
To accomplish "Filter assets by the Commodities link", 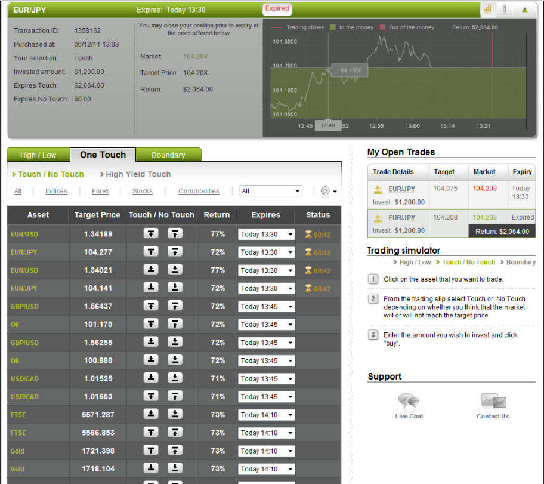I will click(199, 191).
